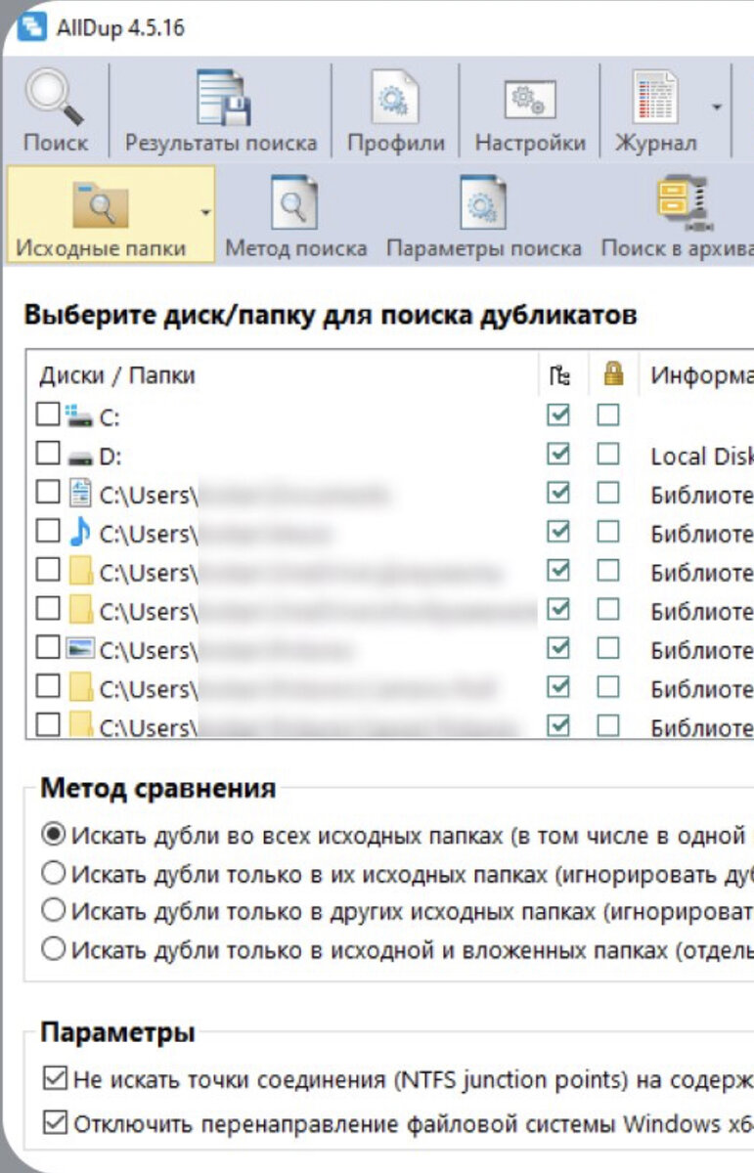Click the pictures library image icon
The width and height of the screenshot is (754, 1173).
pos(79,649)
